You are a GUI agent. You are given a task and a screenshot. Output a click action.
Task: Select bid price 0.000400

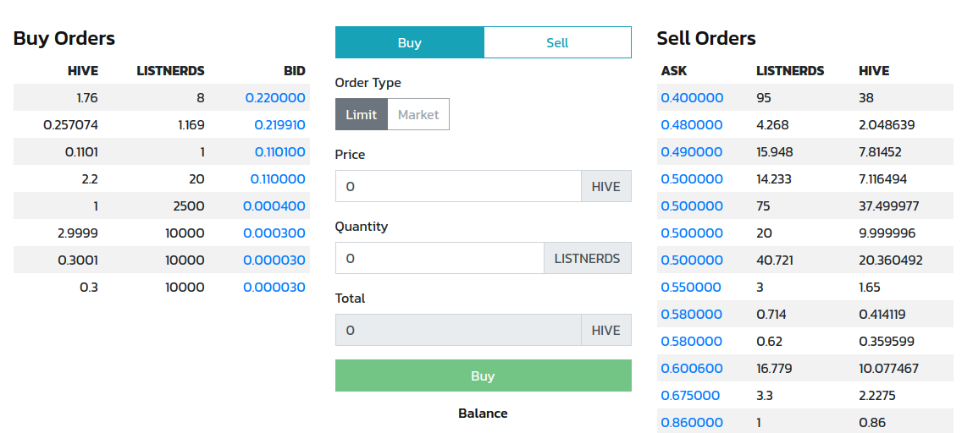pyautogui.click(x=274, y=206)
